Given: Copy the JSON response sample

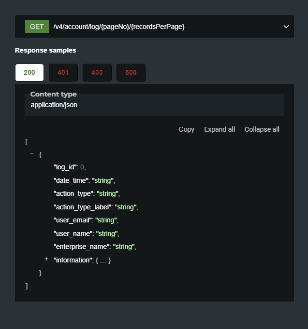Looking at the screenshot, I should point(186,129).
